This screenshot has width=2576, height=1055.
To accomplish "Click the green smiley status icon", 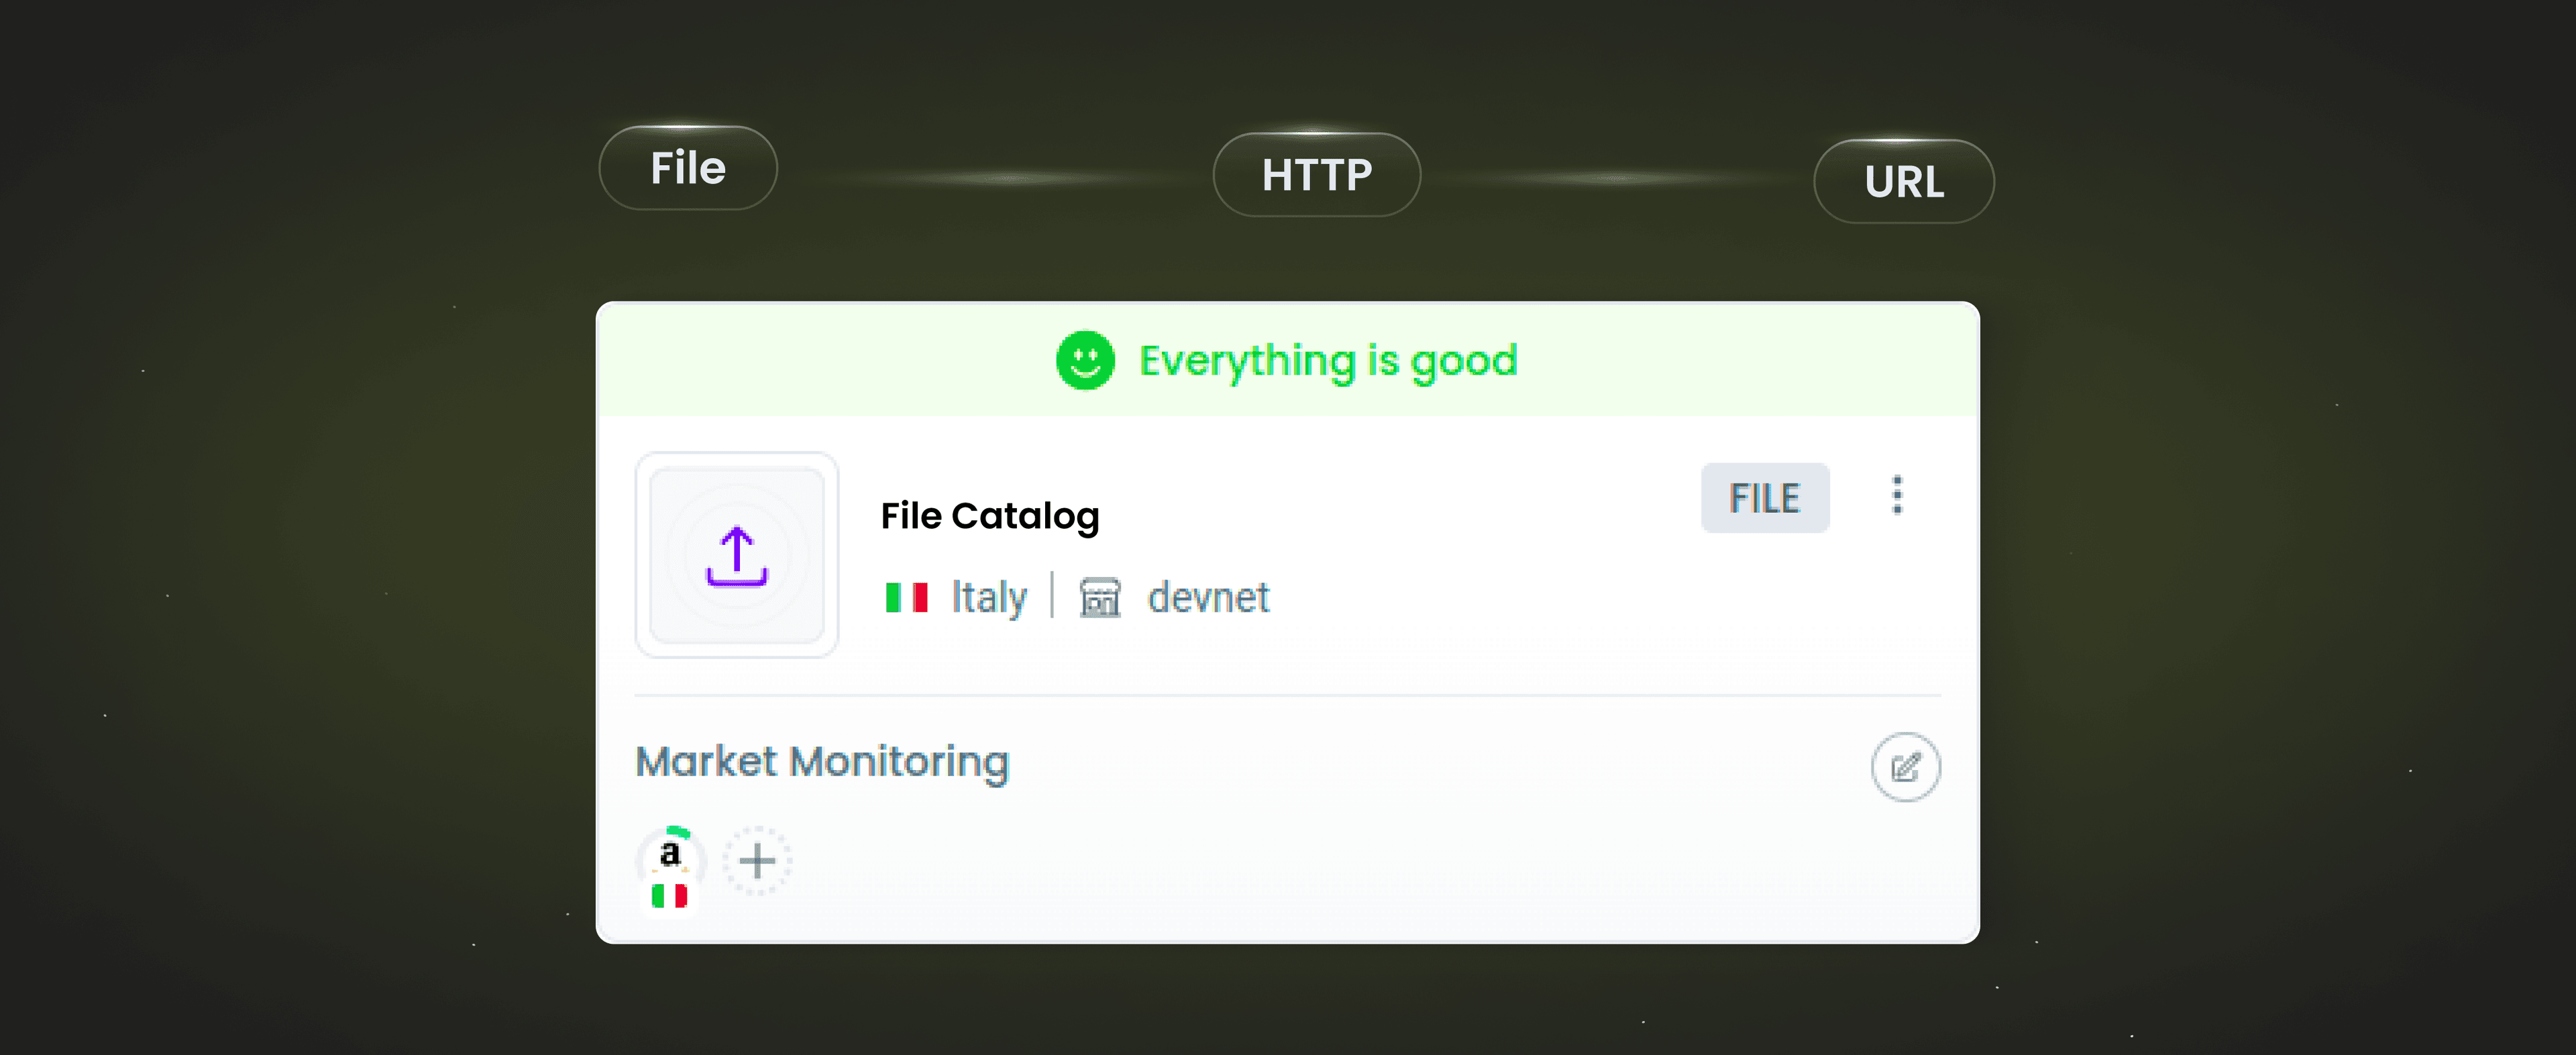I will [x=1085, y=361].
